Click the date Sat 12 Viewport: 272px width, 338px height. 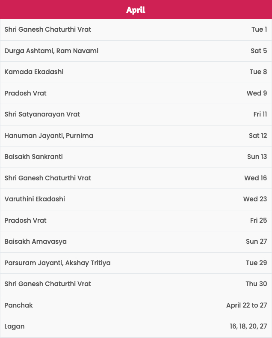point(258,136)
